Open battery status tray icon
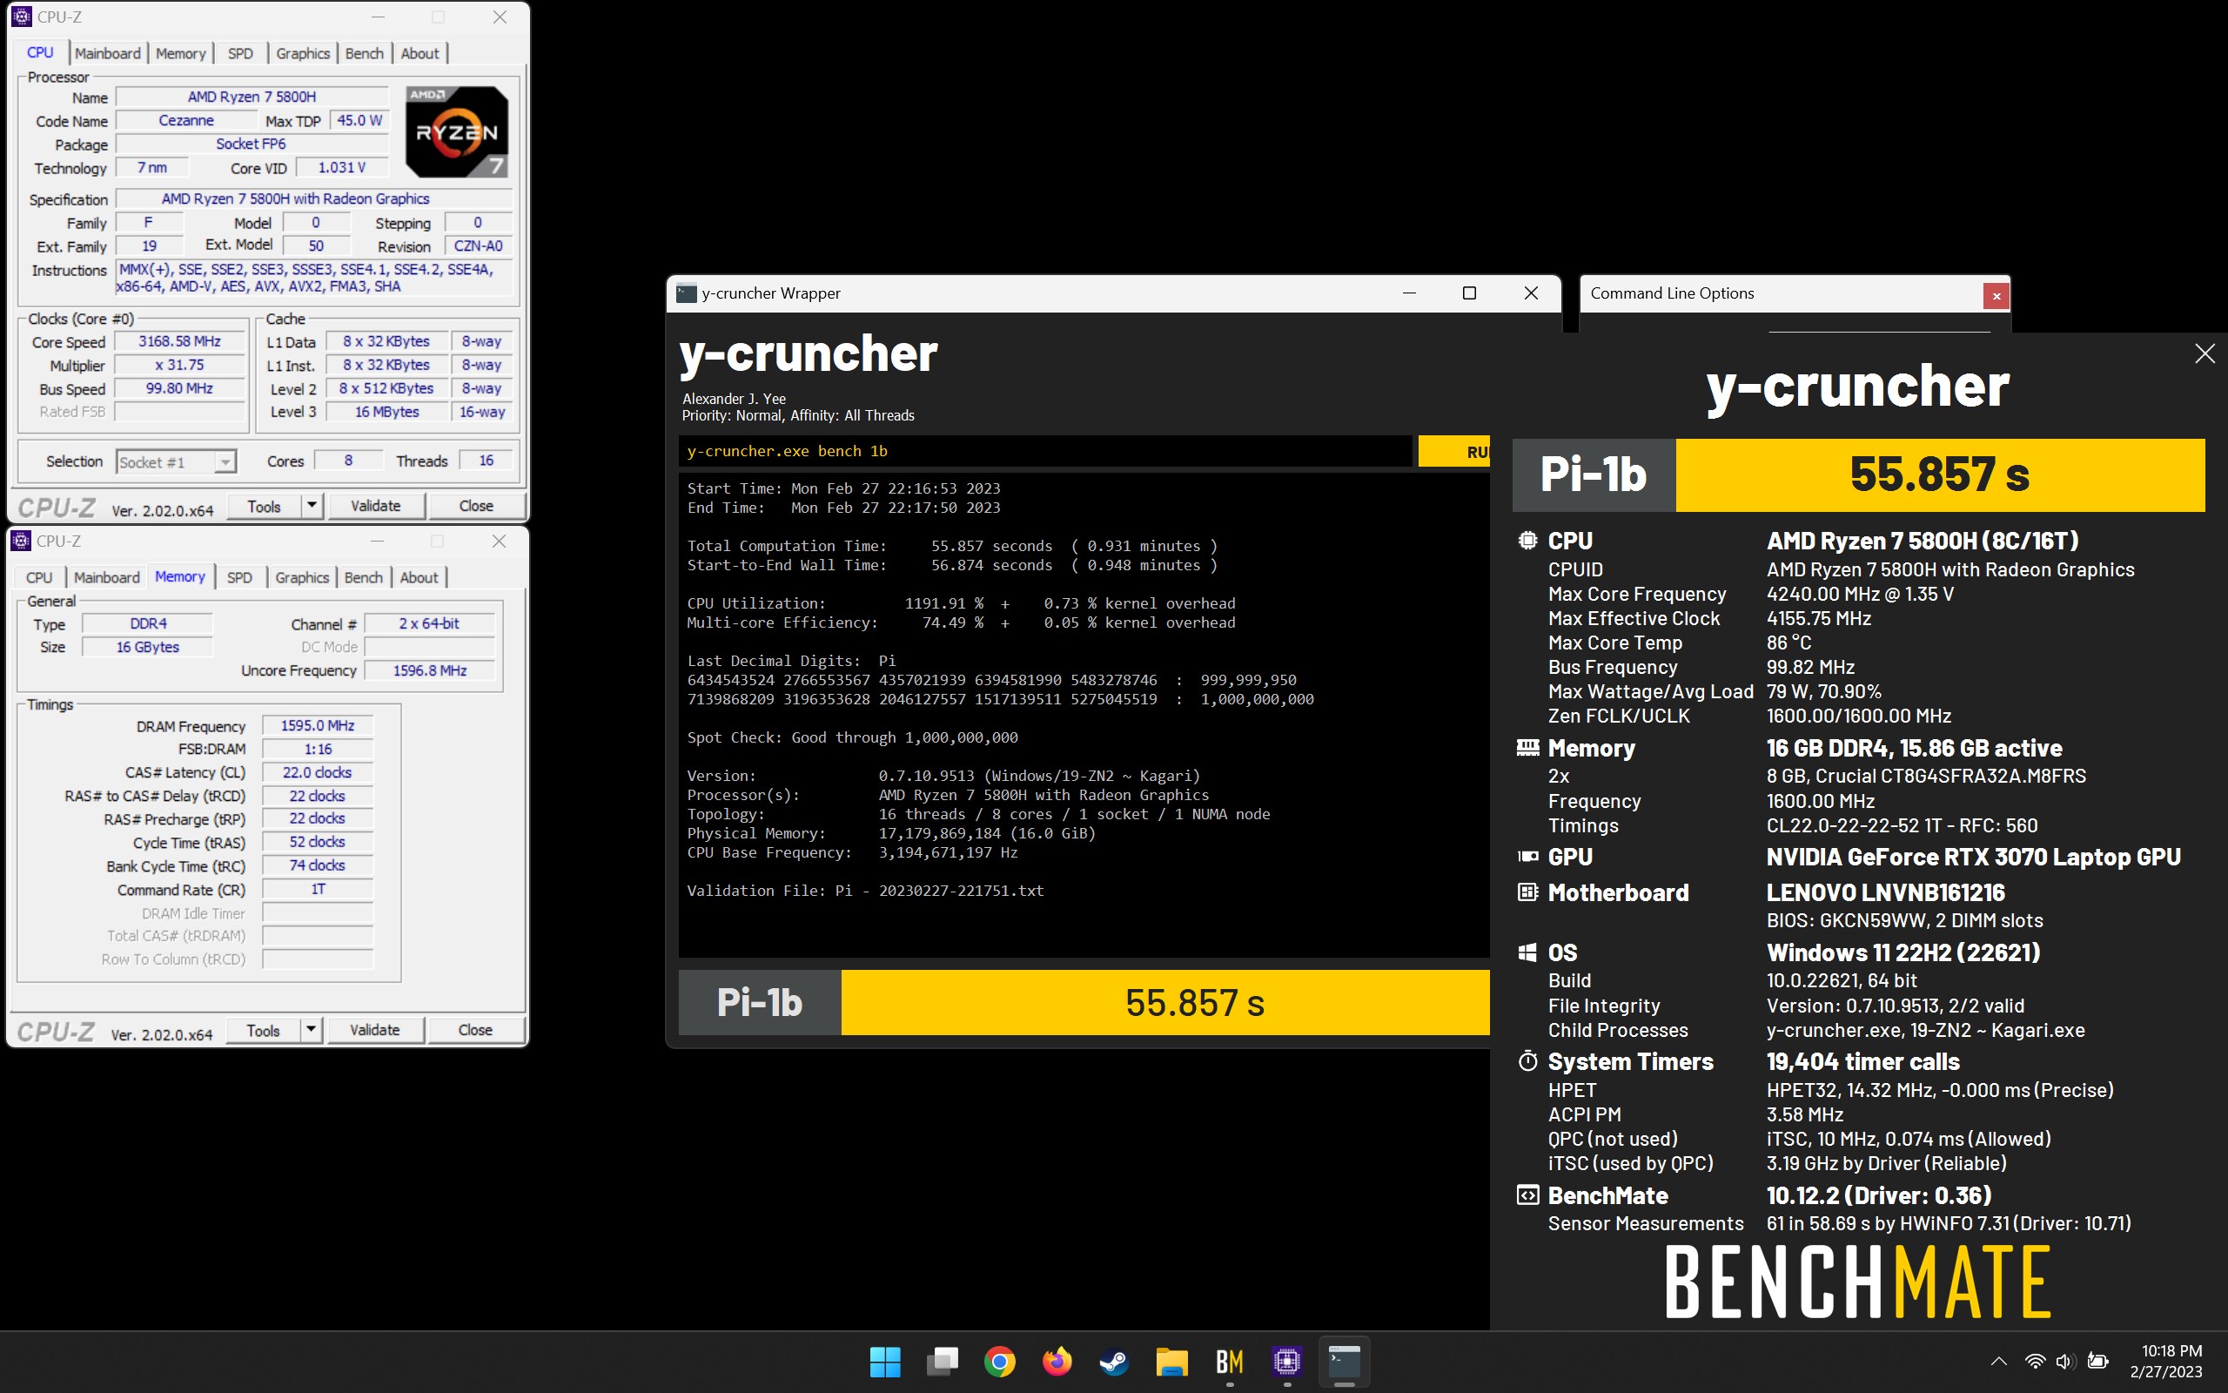 [2098, 1361]
